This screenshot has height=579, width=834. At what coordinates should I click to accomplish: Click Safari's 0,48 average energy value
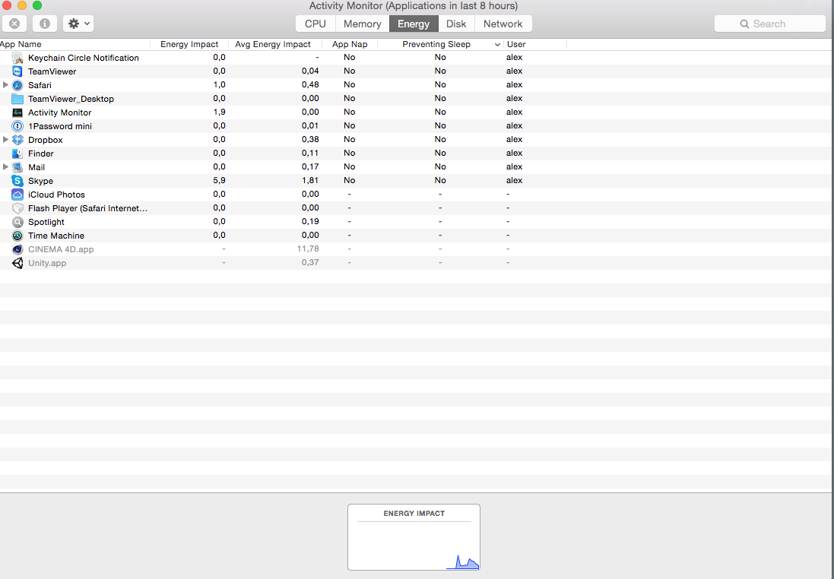310,84
